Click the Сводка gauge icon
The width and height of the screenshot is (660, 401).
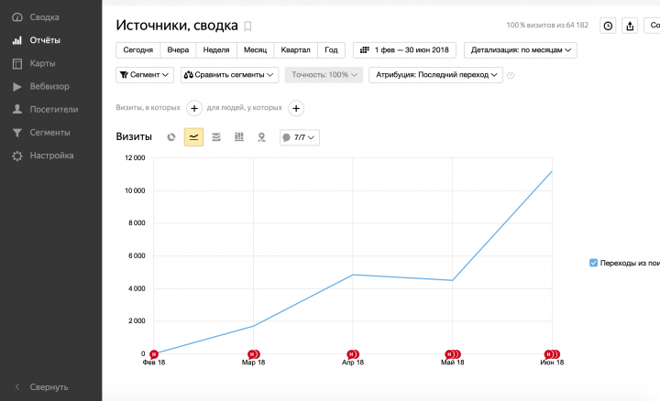17,17
